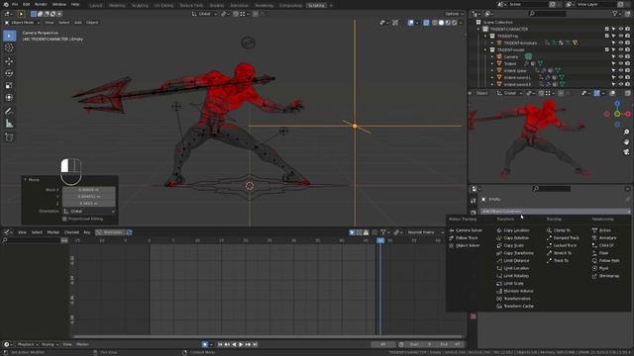Viewport: 634px width, 356px height.
Task: Hide the Camera object in the viewport
Action: coord(621,57)
